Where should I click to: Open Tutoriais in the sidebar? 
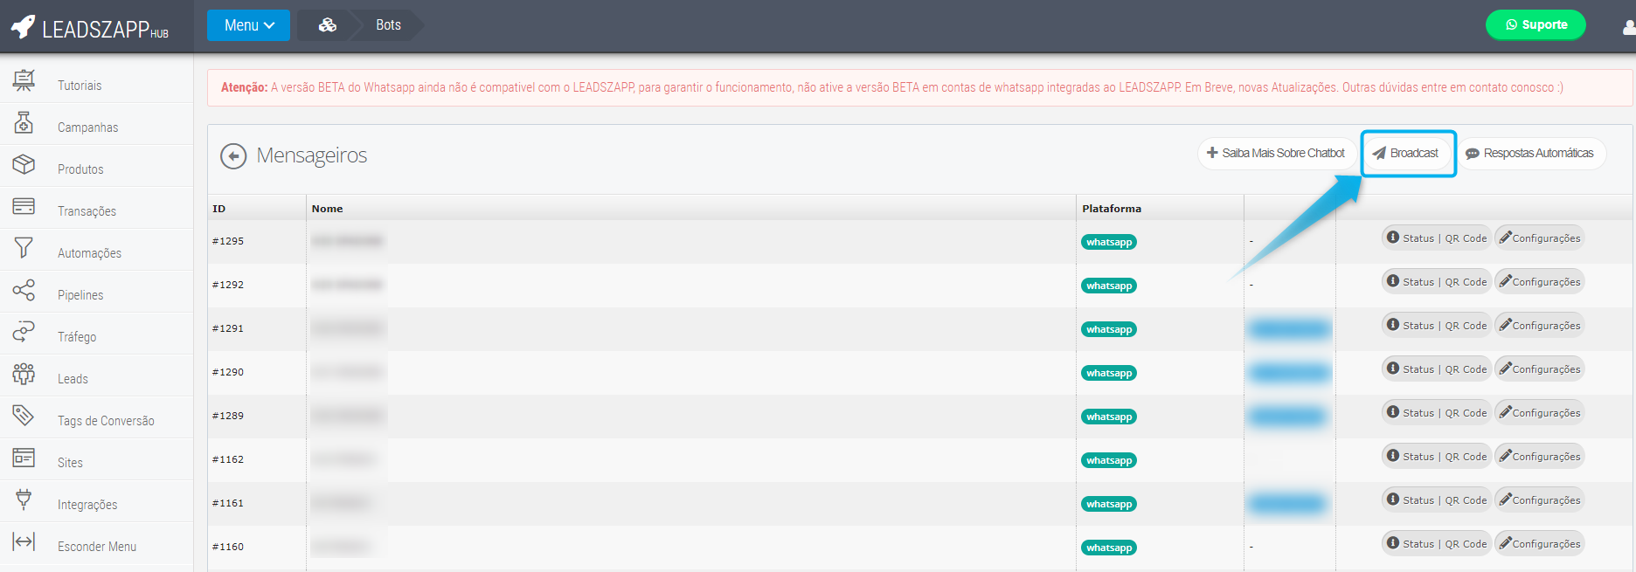point(80,86)
